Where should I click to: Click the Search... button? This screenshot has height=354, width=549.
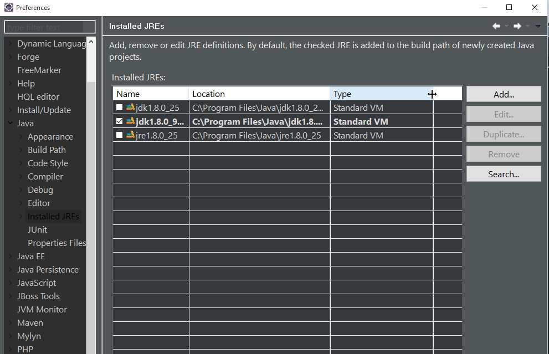click(x=504, y=174)
